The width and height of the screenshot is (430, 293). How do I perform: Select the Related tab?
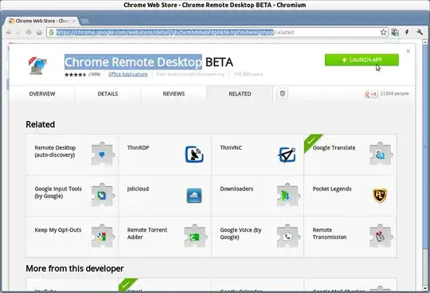(x=240, y=94)
